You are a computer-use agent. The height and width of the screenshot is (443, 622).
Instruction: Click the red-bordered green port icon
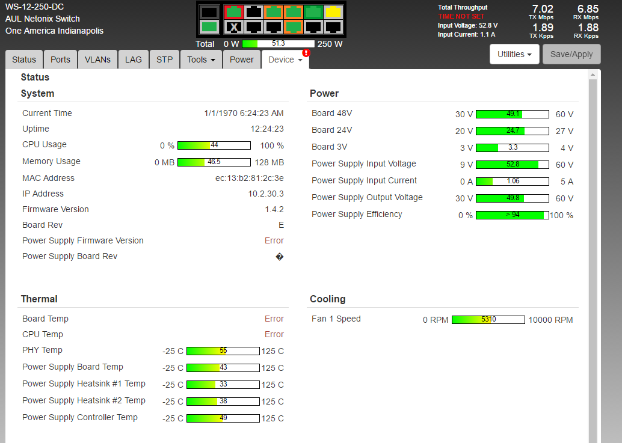point(233,12)
